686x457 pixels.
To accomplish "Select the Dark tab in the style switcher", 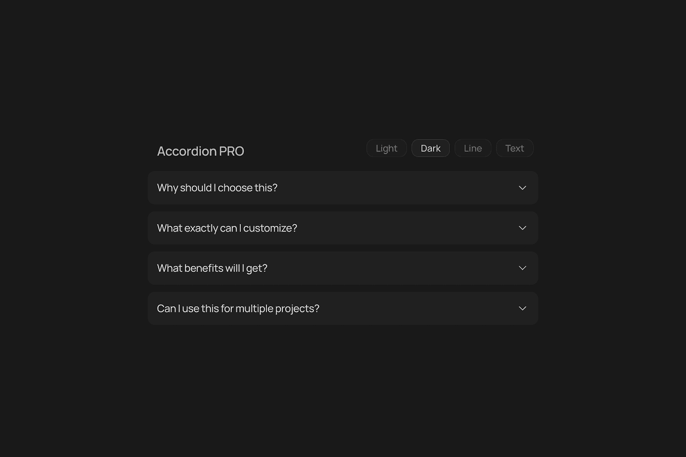I will tap(430, 148).
